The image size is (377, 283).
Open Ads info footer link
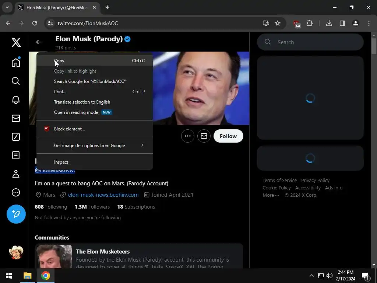click(334, 188)
